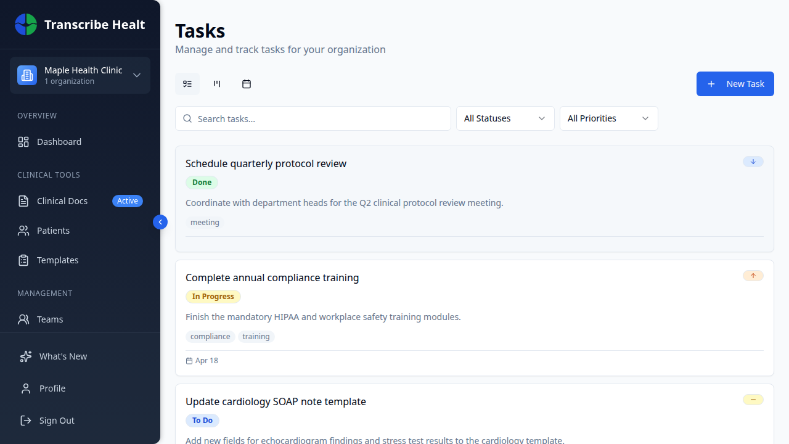This screenshot has width=789, height=444.
Task: Open the calendar view of tasks
Action: click(x=247, y=84)
